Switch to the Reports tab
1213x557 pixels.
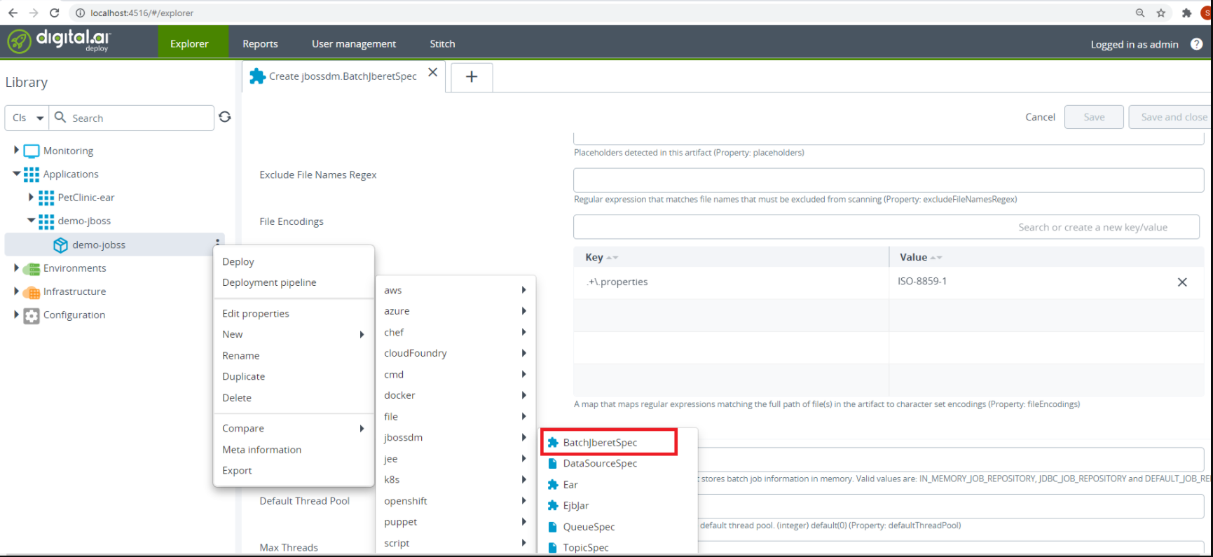tap(260, 43)
